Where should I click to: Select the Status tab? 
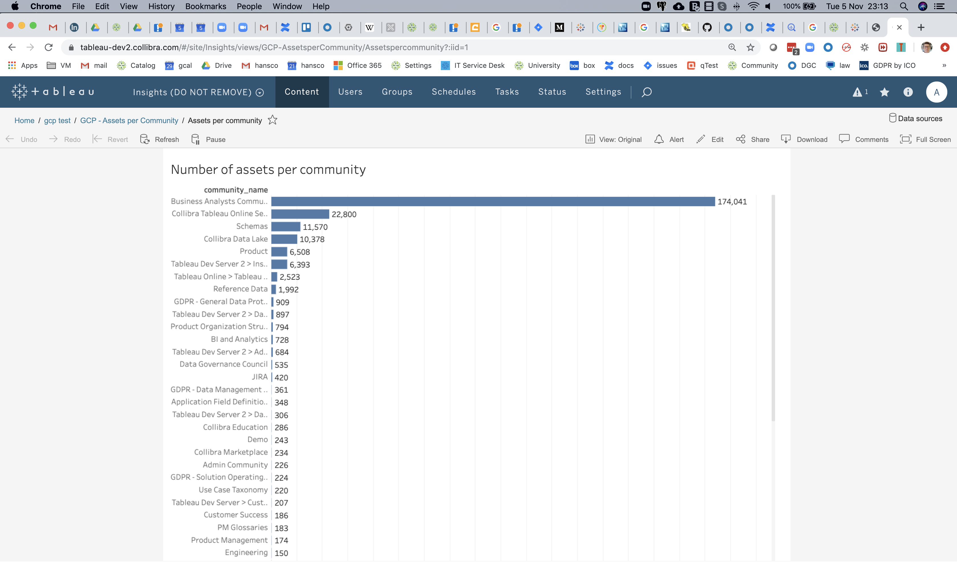[x=552, y=92]
